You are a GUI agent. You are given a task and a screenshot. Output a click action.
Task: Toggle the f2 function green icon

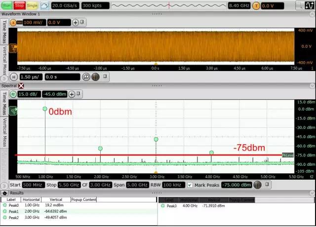pyautogui.click(x=13, y=94)
